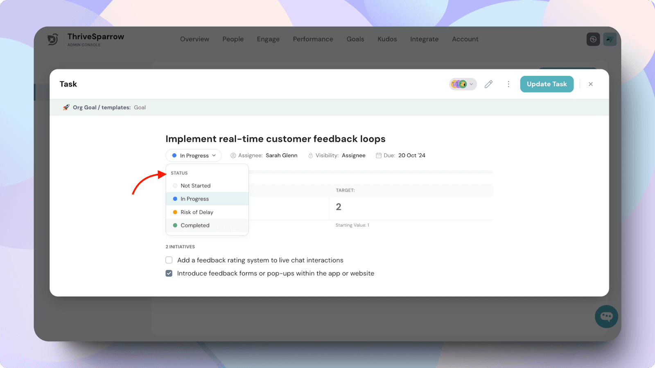
Task: Go to the Kudos tab
Action: (x=387, y=39)
